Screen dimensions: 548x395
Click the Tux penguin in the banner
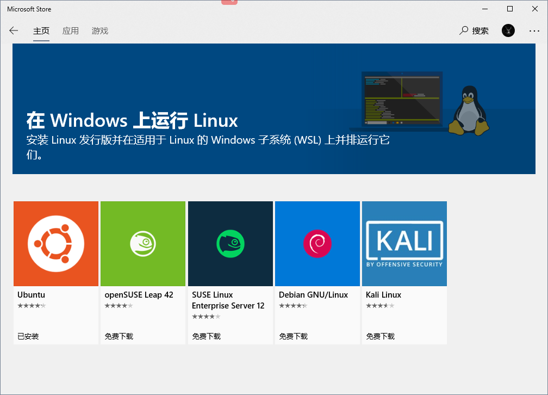coord(469,110)
